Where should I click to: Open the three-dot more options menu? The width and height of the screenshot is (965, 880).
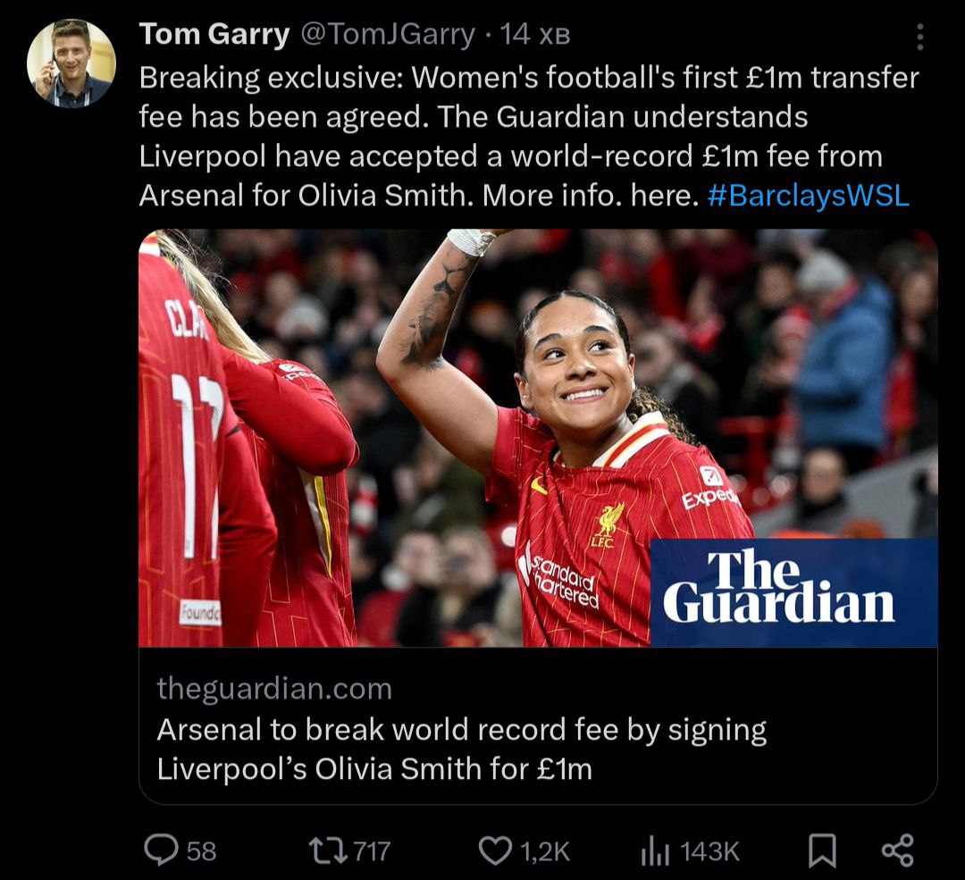click(919, 37)
